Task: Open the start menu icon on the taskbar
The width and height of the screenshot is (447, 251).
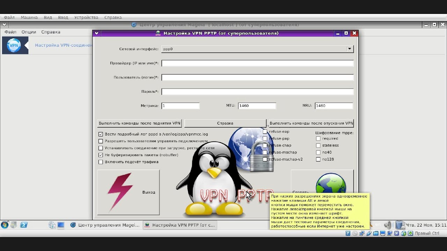Action: (5, 225)
